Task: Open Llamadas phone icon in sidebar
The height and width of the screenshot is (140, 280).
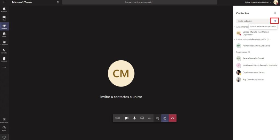Action: point(4,51)
